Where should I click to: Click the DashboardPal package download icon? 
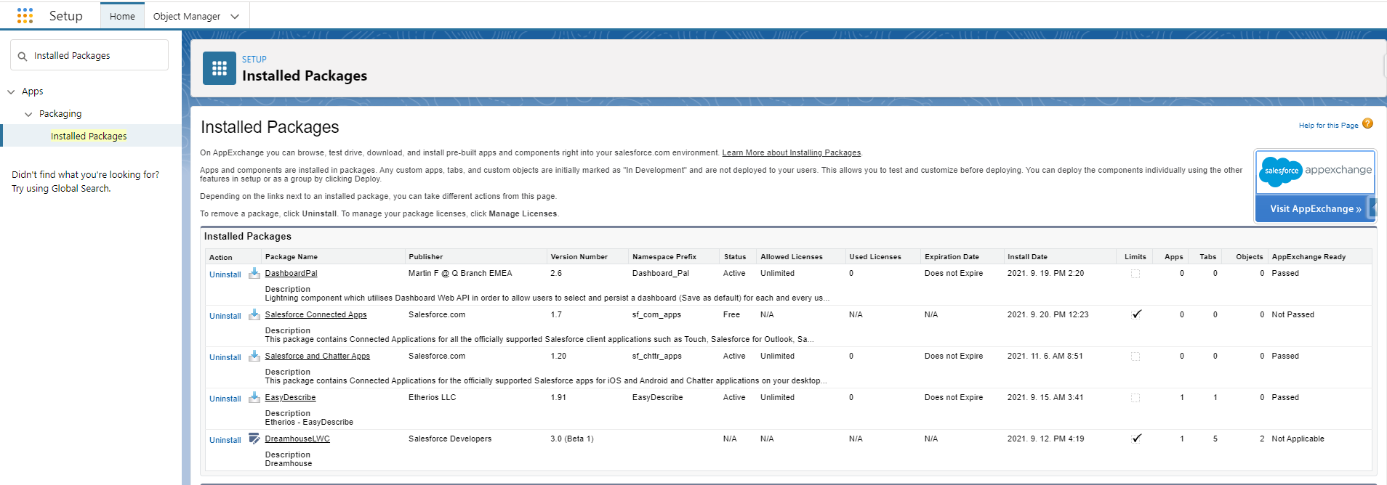[254, 273]
